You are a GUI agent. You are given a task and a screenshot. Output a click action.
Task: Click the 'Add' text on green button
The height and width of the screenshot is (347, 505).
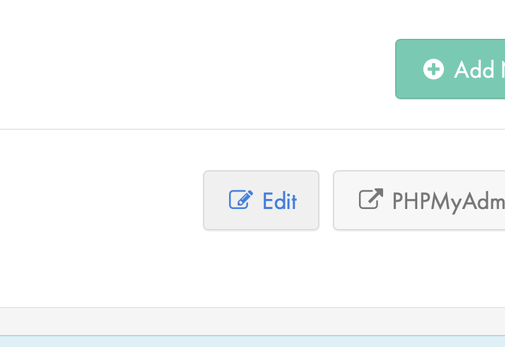474,70
